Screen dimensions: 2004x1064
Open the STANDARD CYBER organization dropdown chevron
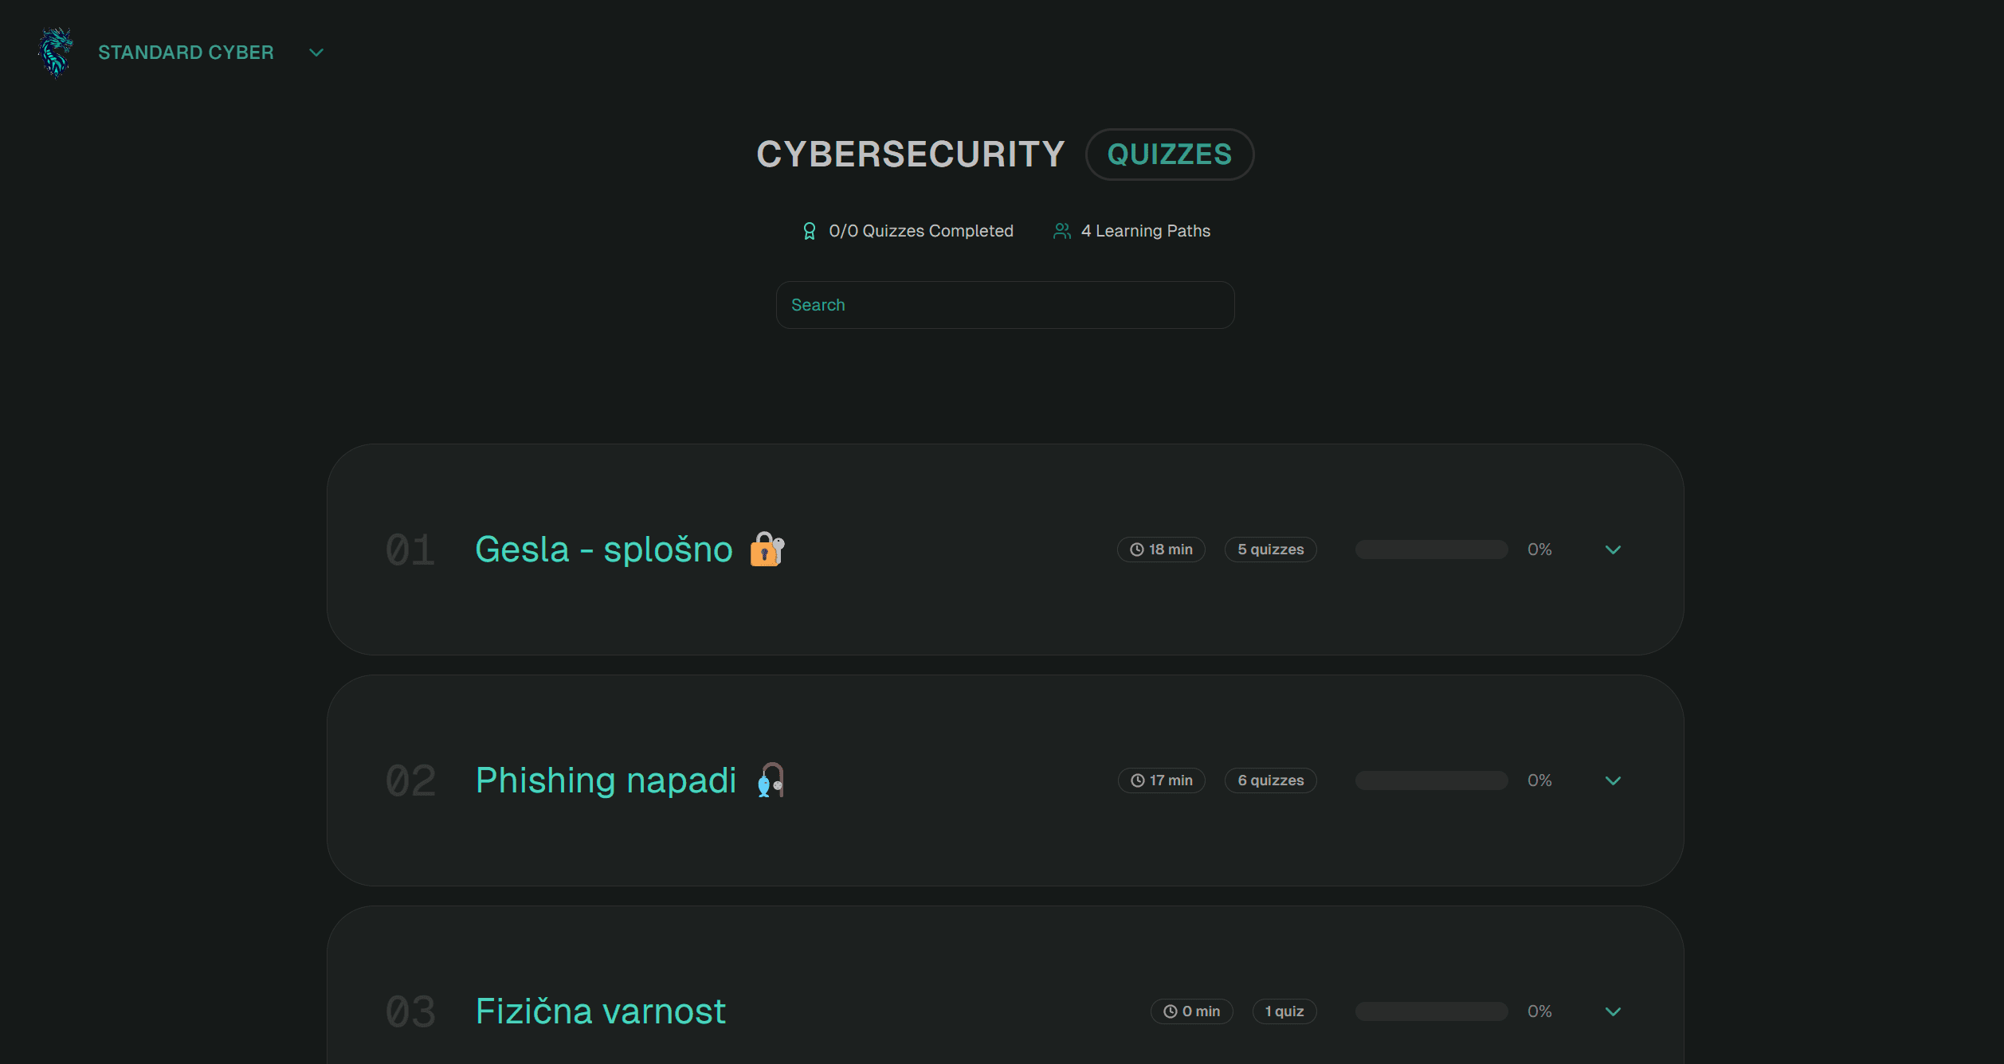click(316, 53)
